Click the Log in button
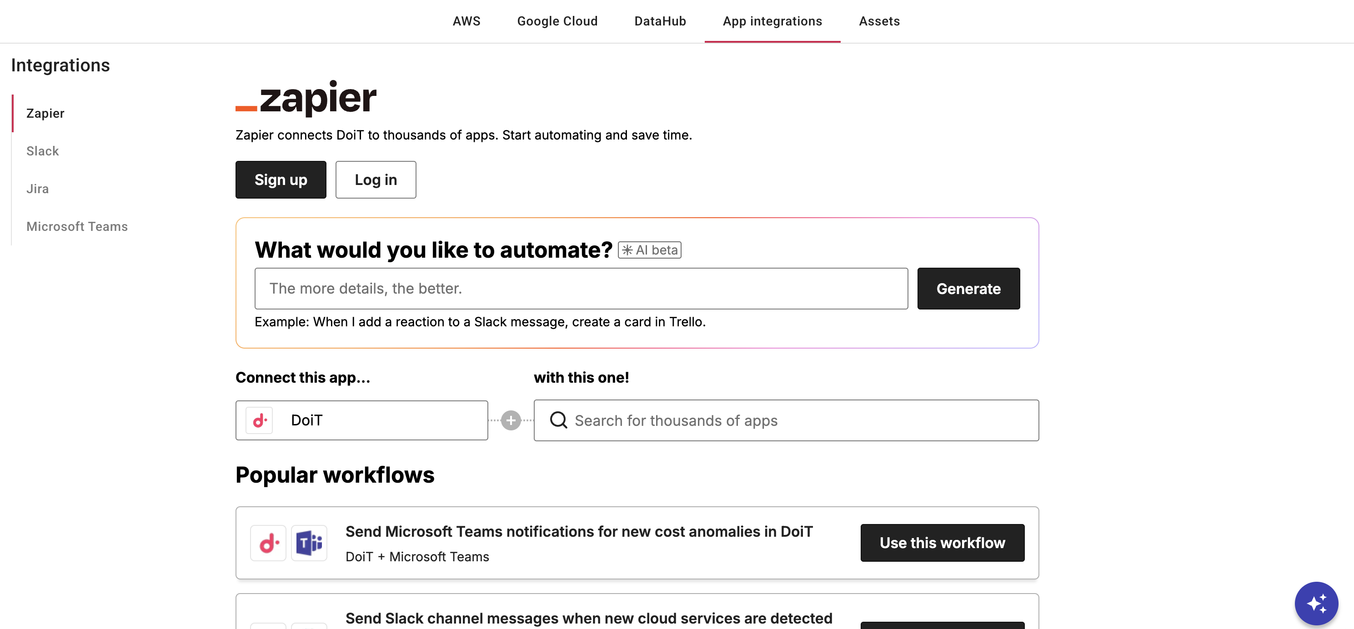This screenshot has width=1354, height=629. click(375, 180)
